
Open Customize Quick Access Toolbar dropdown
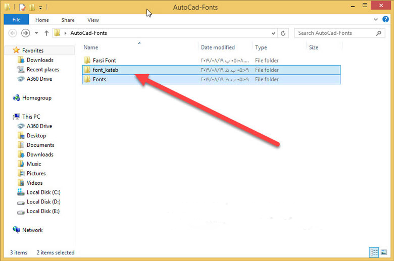coord(40,8)
